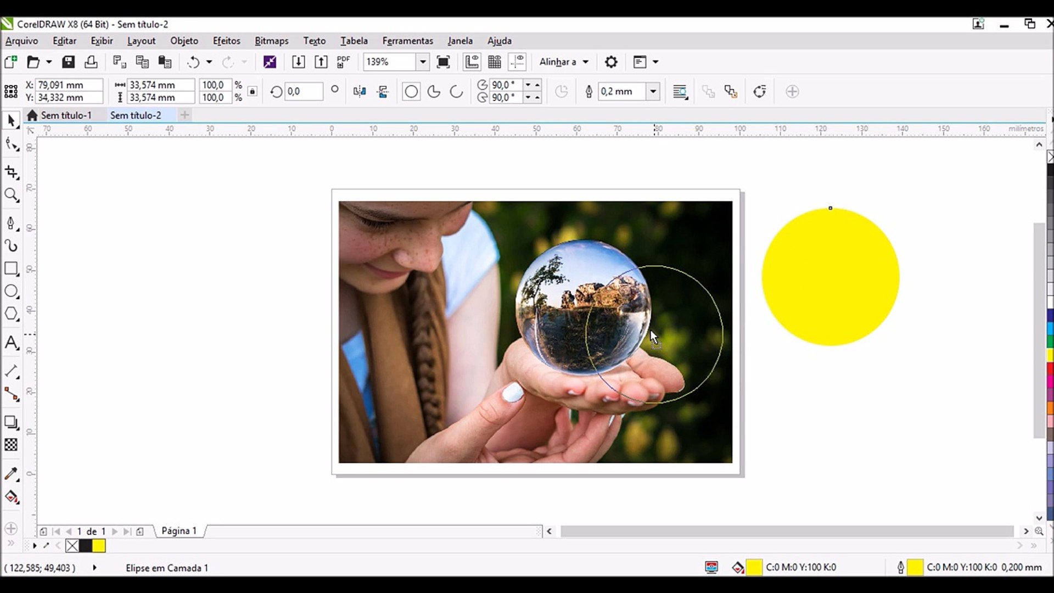The image size is (1054, 593).
Task: Open the Efeitos menu
Action: point(226,41)
